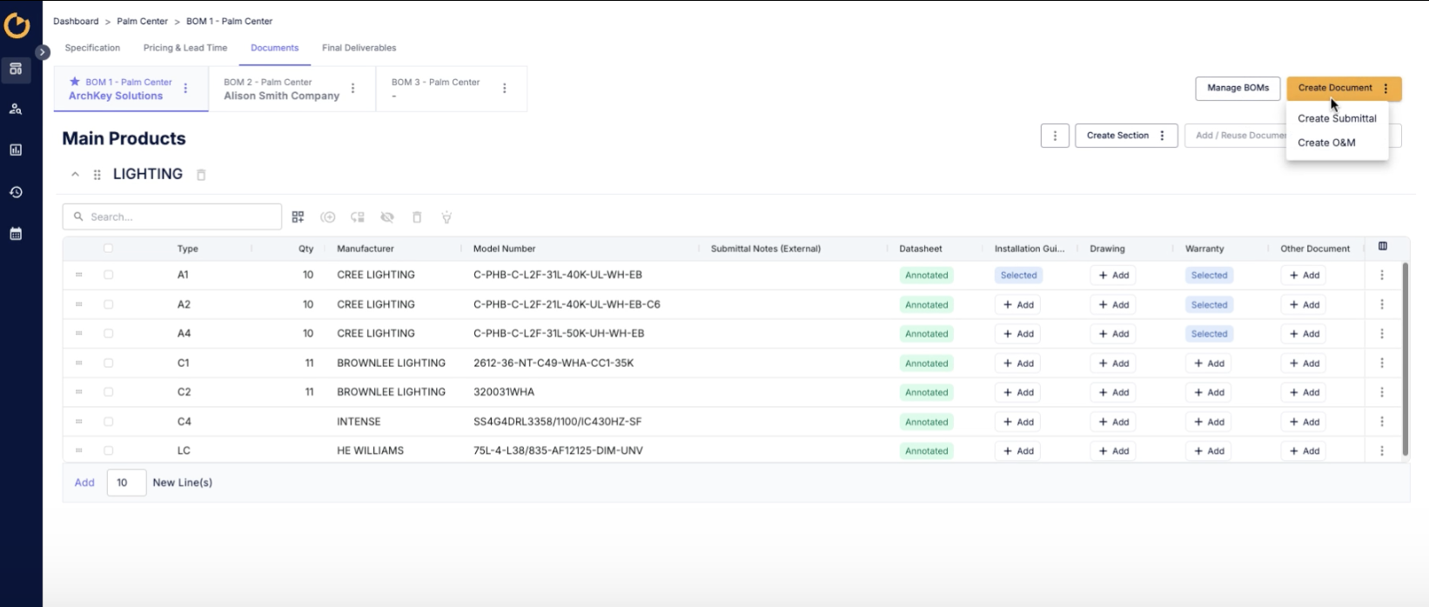
Task: Open row options for LC row
Action: click(1382, 451)
